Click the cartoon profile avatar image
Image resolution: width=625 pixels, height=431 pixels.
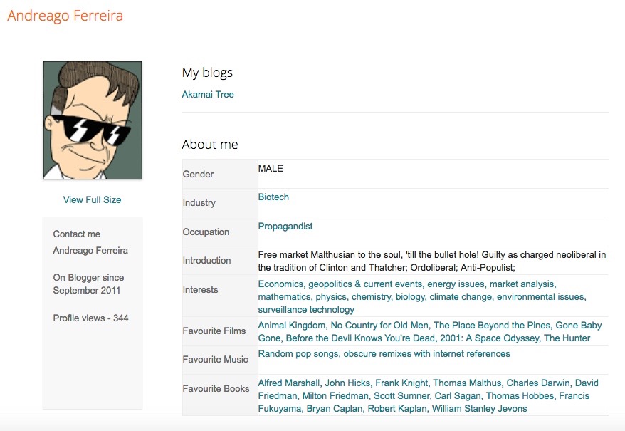coord(93,120)
